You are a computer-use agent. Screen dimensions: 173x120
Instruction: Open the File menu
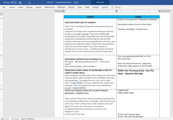[x=4, y=7]
